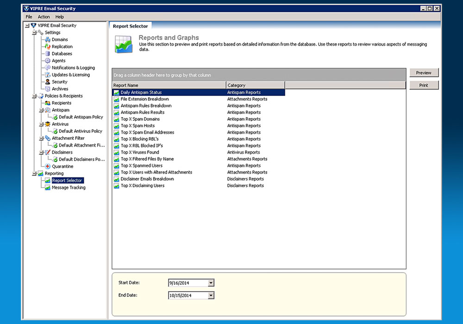This screenshot has height=324, width=463.
Task: Click the VIPRE shield icon at the tree root
Action: (x=33, y=25)
